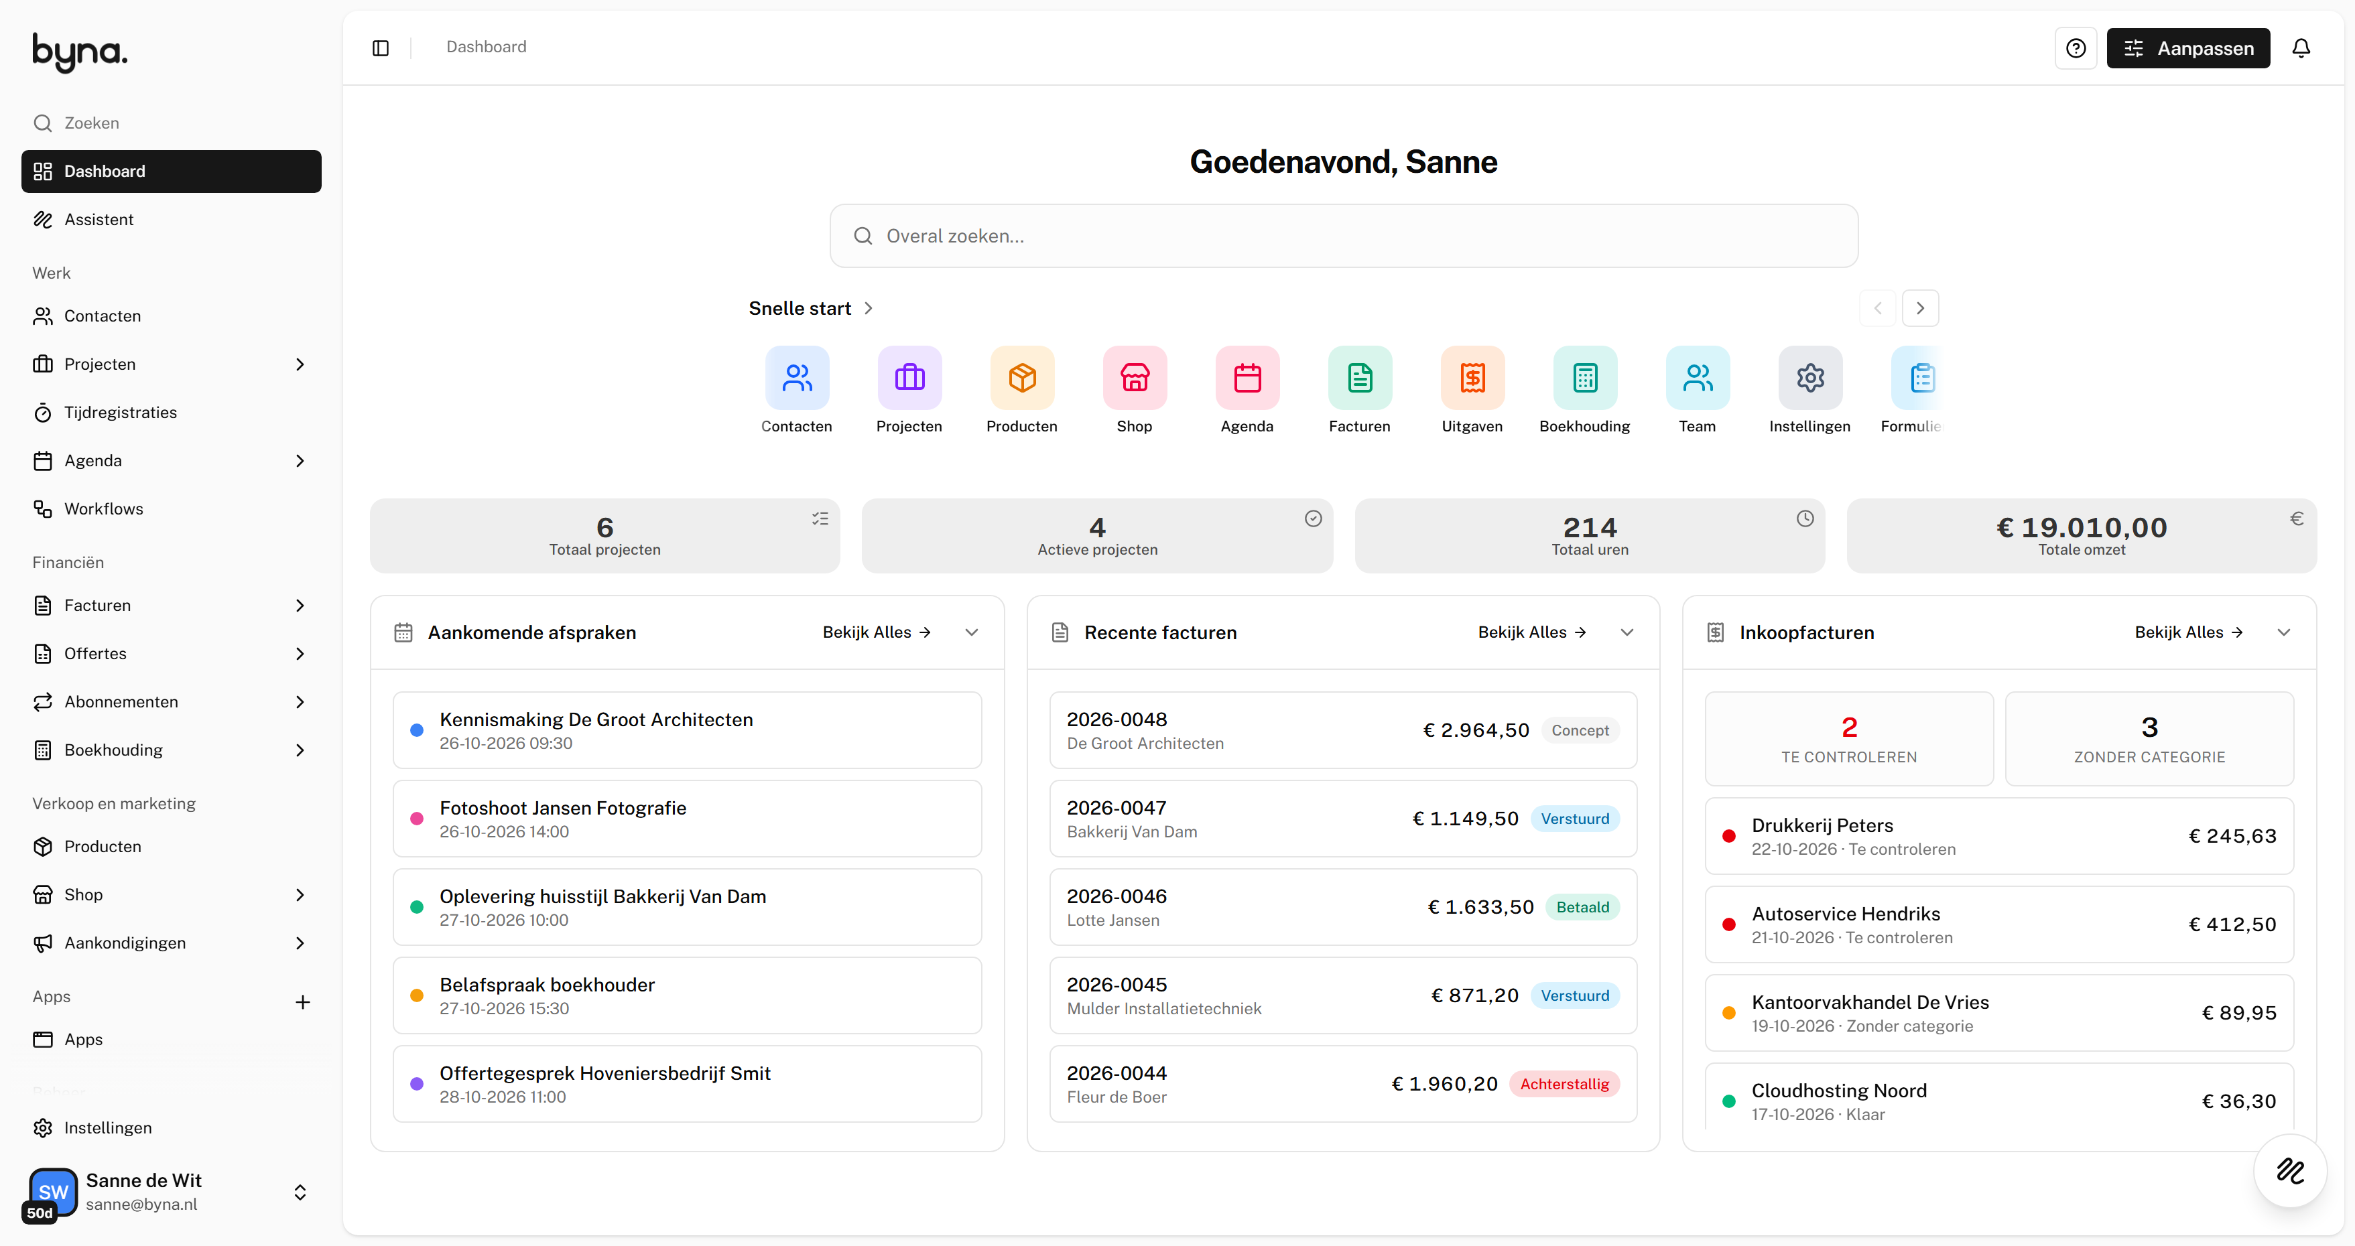Image resolution: width=2355 pixels, height=1246 pixels.
Task: Expand Aankondigingen submenu in sidebar
Action: pyautogui.click(x=300, y=944)
